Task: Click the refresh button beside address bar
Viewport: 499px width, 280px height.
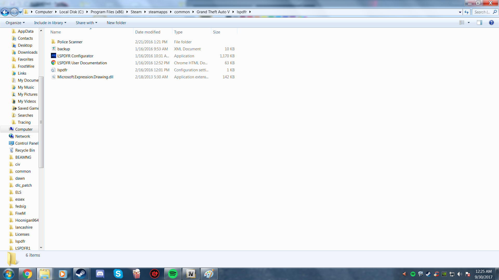Action: coord(467,12)
